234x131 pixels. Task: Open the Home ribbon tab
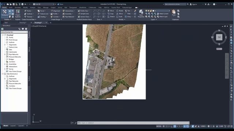tap(4, 7)
